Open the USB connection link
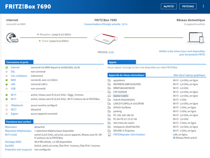210x158 pixels. [x=13, y=88]
